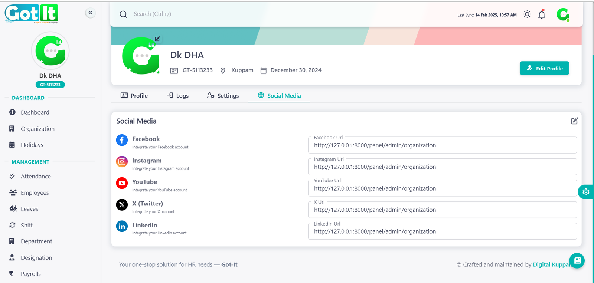Open Attendance in the sidebar
The width and height of the screenshot is (594, 283).
[x=36, y=177]
